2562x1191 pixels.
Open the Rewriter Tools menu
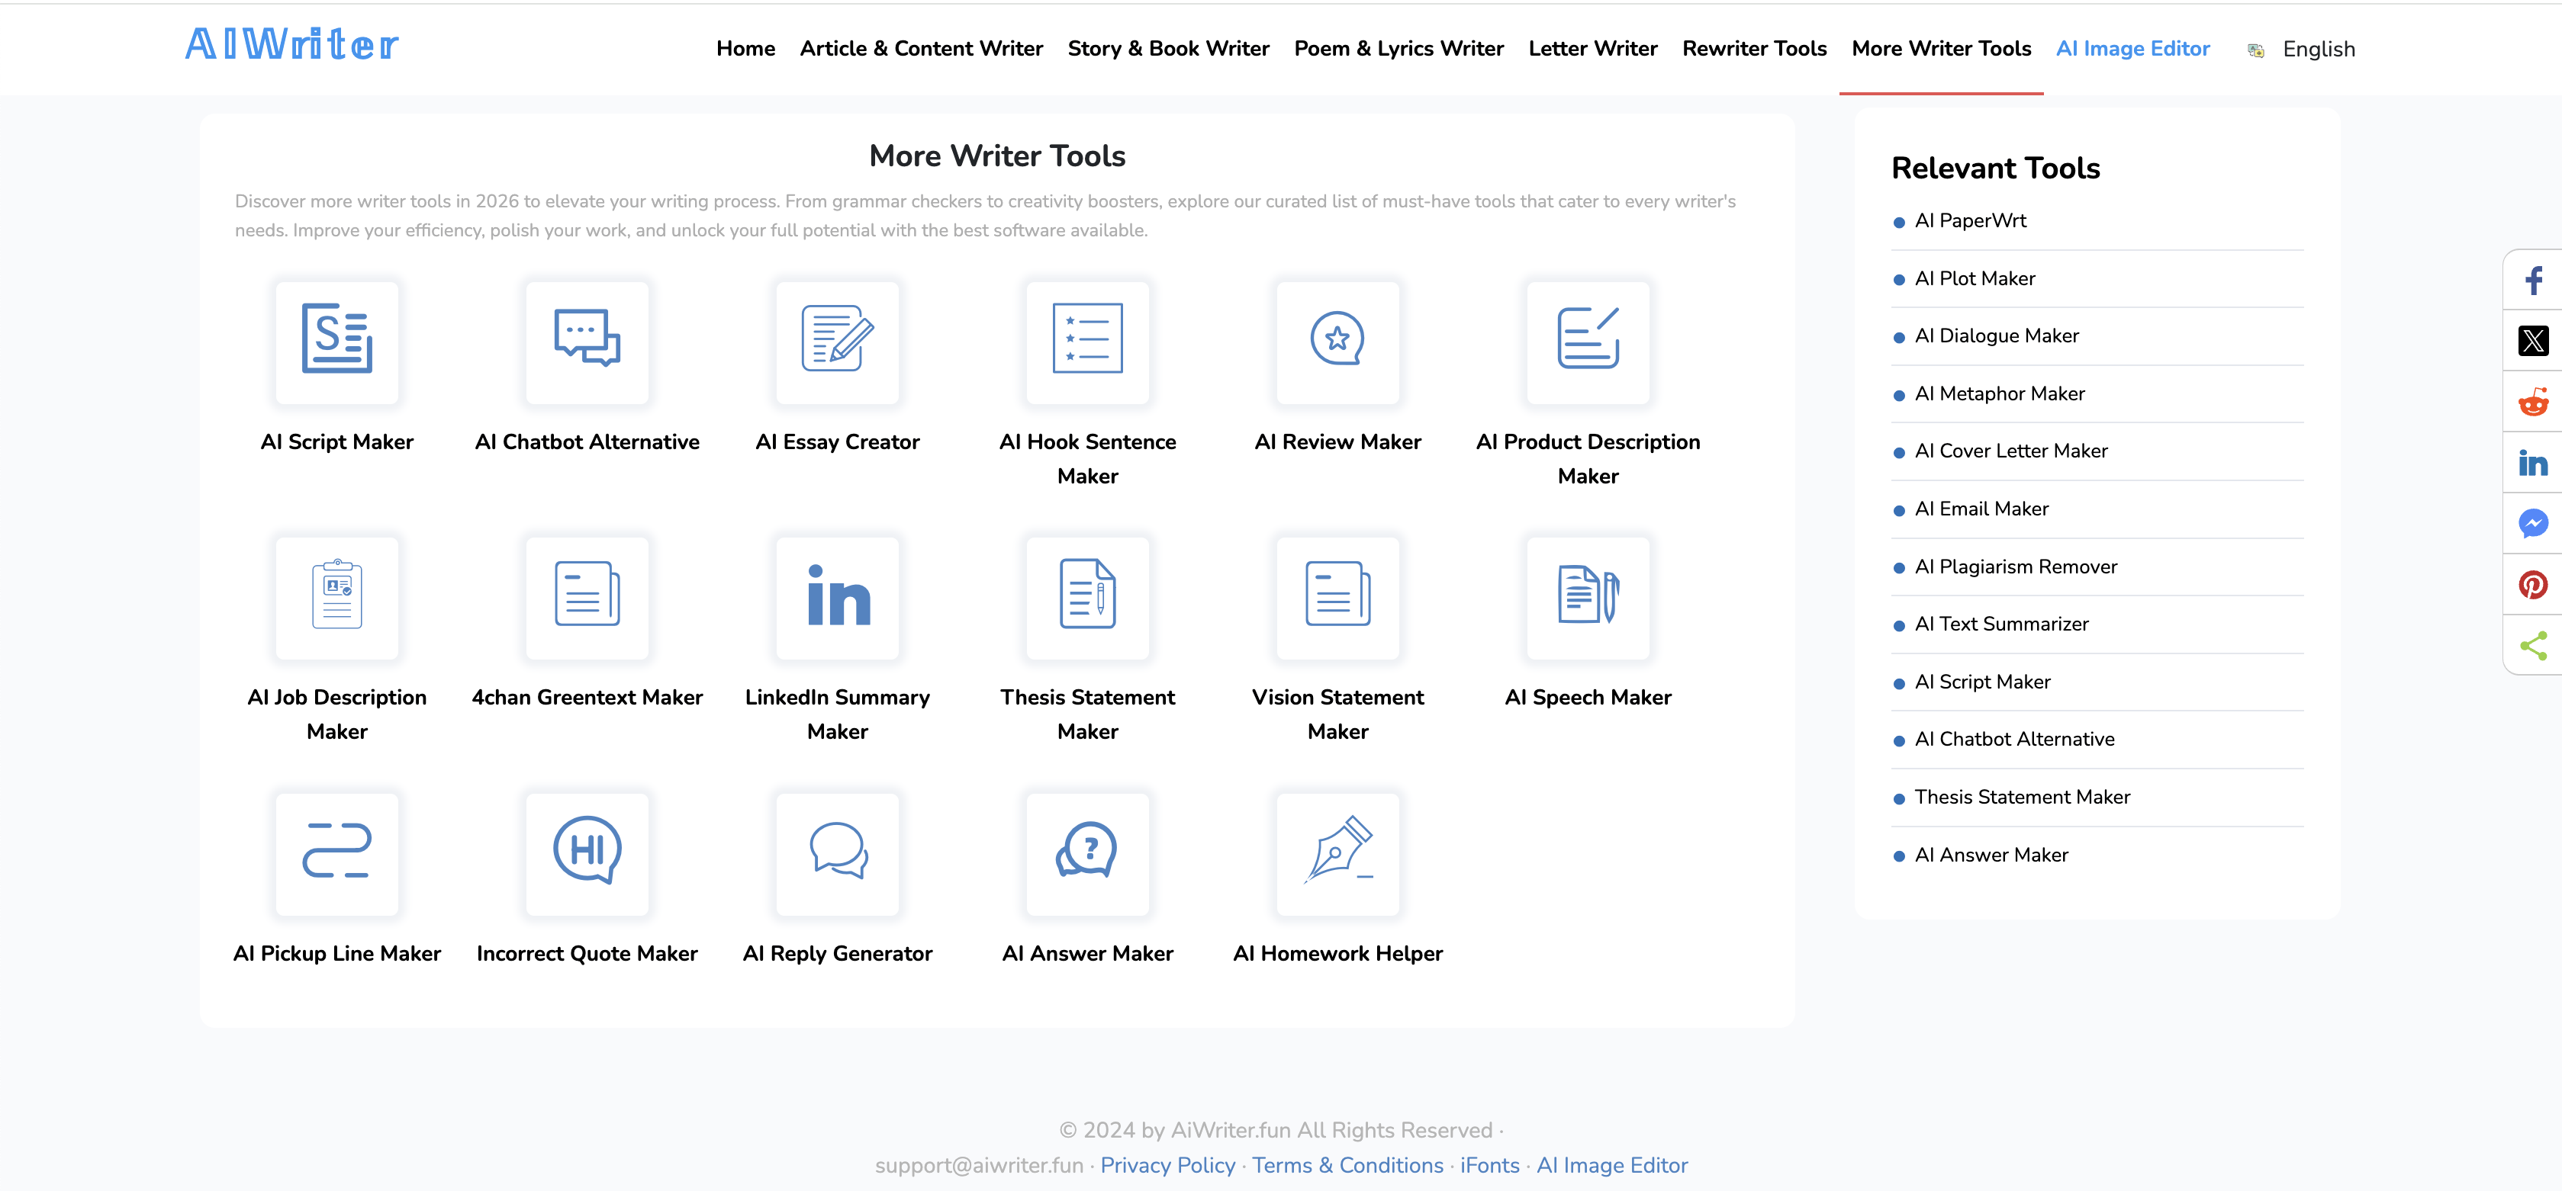pos(1753,48)
